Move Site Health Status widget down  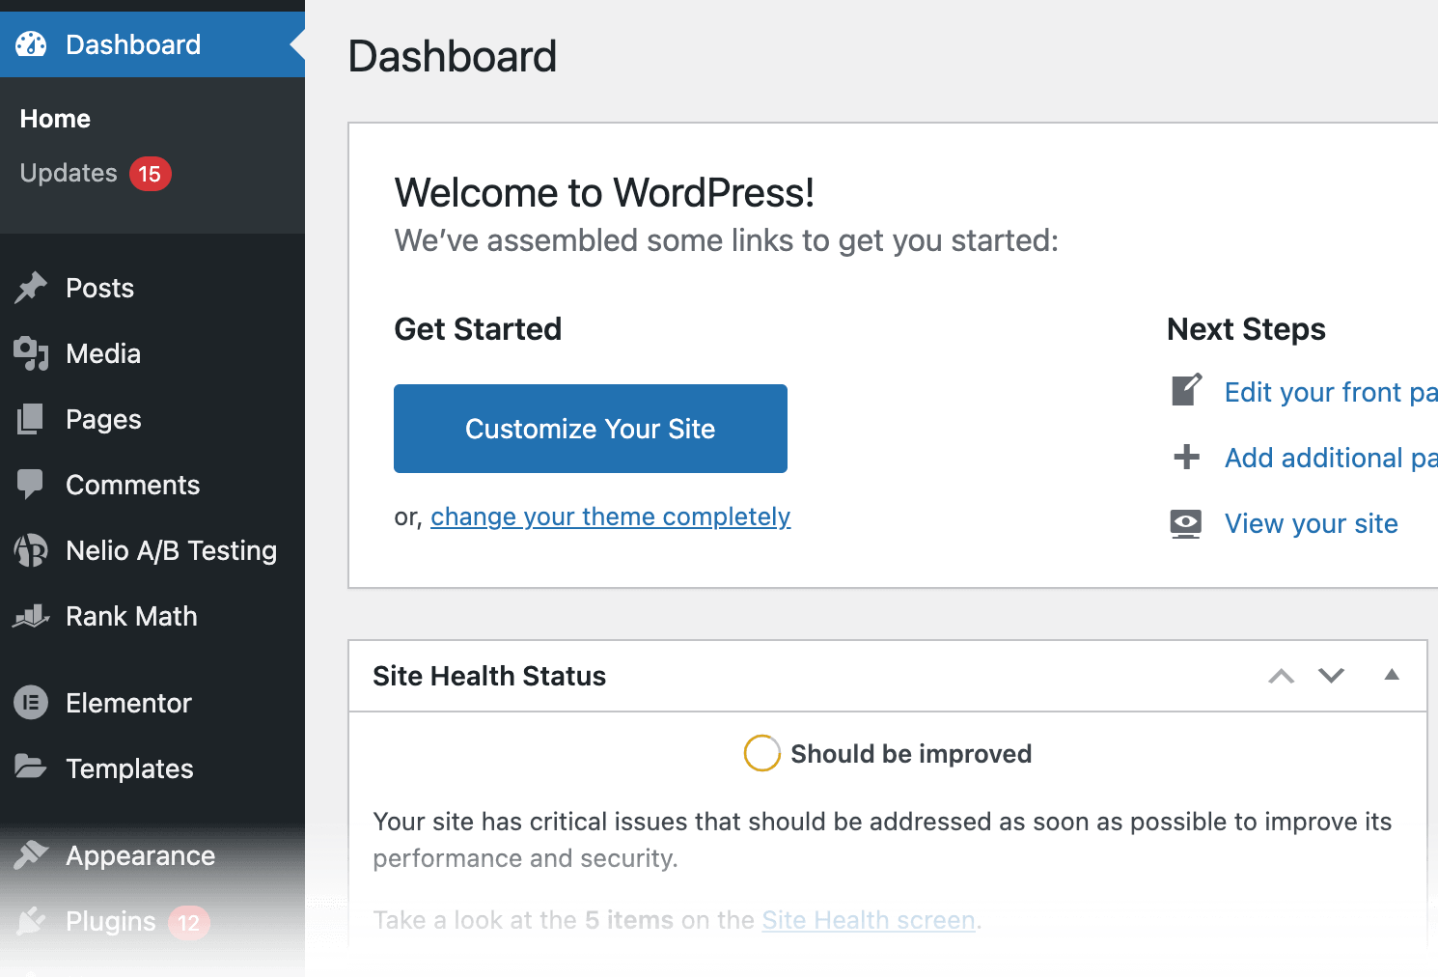(x=1331, y=676)
